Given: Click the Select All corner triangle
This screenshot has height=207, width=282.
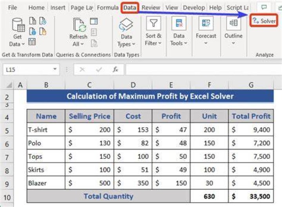Looking at the screenshot, I should click(x=9, y=85).
